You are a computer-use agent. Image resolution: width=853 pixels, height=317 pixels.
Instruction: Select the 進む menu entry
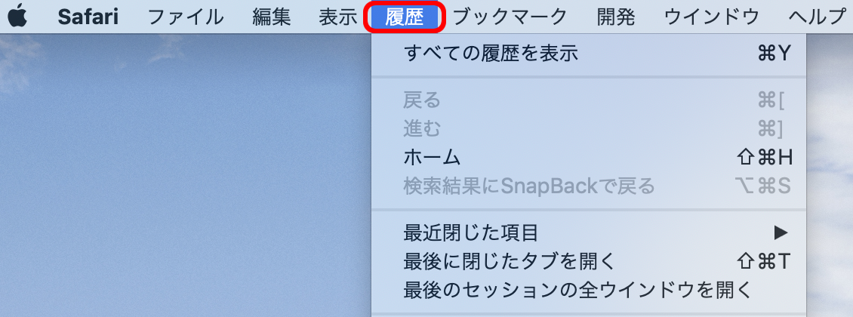click(x=589, y=129)
